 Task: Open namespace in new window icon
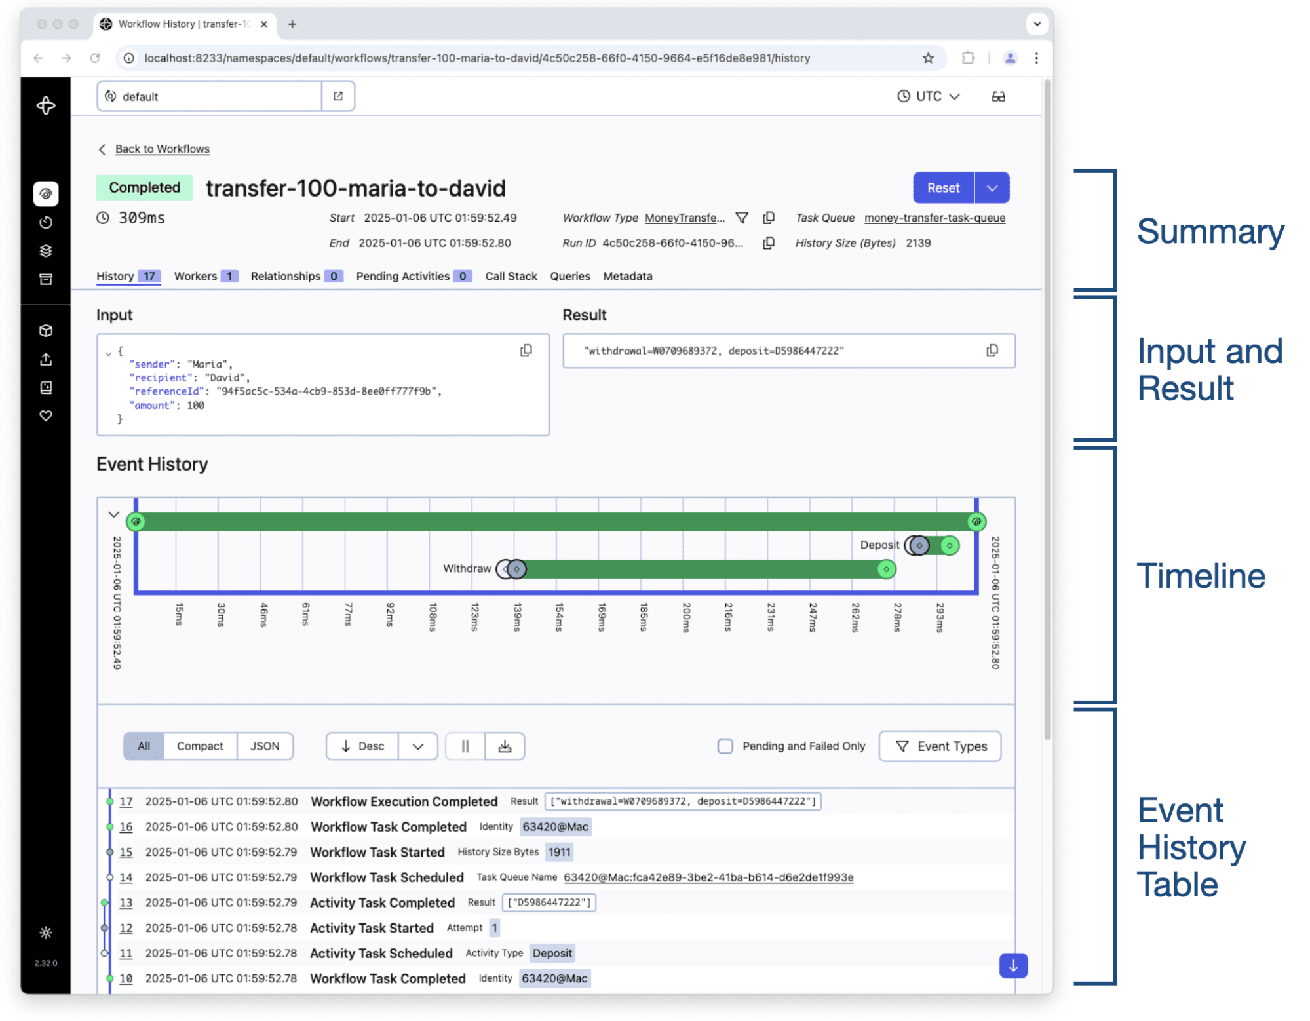tap(338, 96)
